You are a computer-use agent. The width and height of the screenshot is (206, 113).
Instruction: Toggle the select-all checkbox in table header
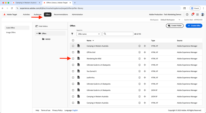pos(73,40)
